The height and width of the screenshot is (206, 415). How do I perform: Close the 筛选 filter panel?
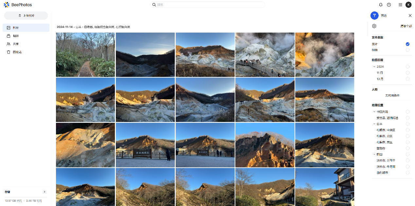[x=410, y=15]
